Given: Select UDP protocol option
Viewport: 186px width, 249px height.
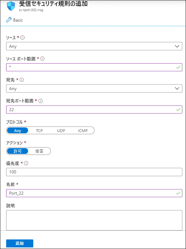Looking at the screenshot, I should click(61, 131).
